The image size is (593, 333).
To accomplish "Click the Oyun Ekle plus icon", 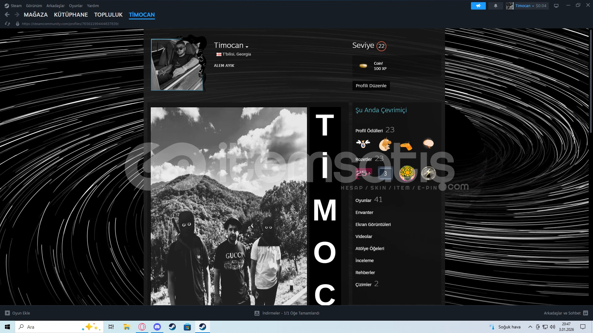I will pyautogui.click(x=7, y=313).
